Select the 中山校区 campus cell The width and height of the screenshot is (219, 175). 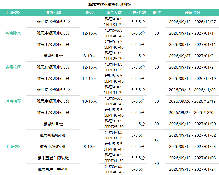click(x=13, y=146)
